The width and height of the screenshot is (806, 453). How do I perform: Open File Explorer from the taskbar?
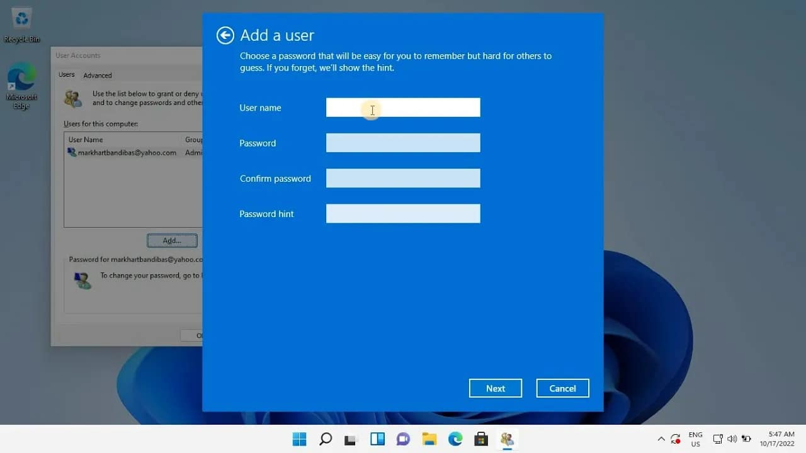429,439
